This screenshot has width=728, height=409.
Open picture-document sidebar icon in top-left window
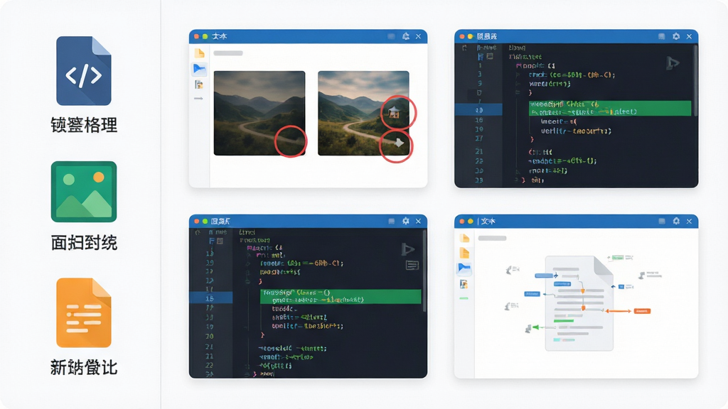pyautogui.click(x=199, y=84)
